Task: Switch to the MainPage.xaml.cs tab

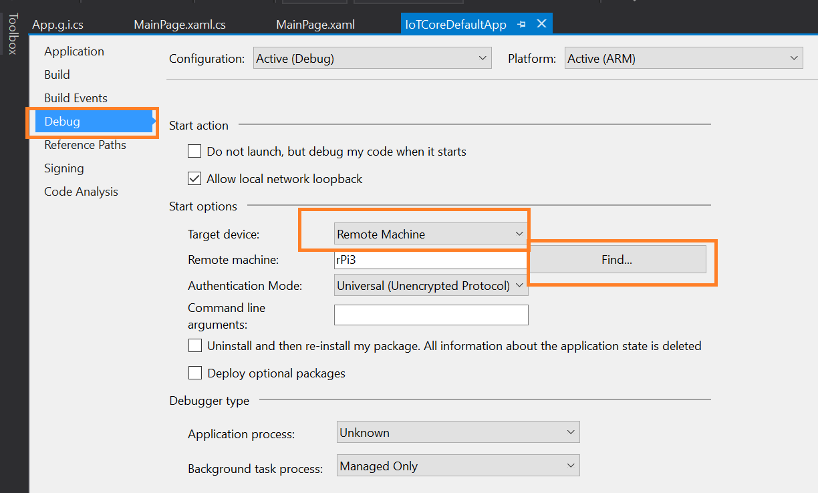Action: coord(180,25)
